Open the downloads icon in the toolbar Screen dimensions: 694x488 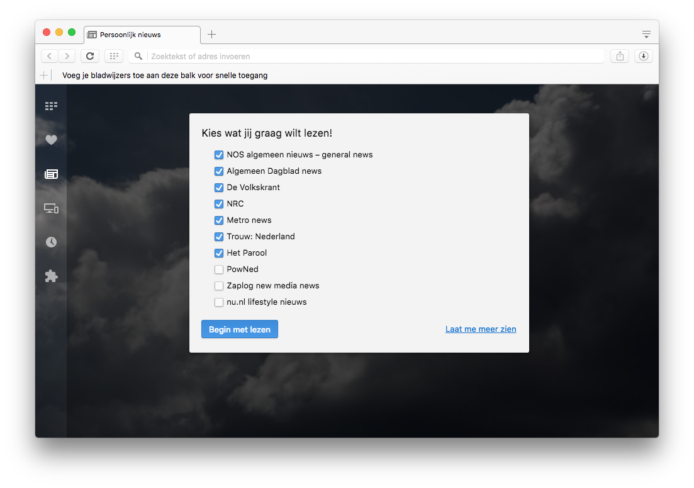[x=643, y=56]
